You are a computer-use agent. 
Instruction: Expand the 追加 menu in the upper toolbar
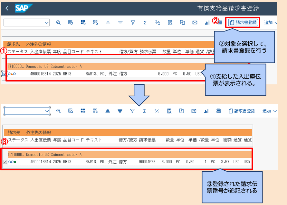271,22
